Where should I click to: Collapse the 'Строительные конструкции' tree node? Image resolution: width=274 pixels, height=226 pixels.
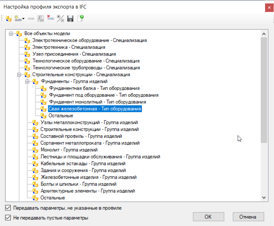click(19, 75)
